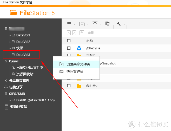Image resolution: width=171 pixels, height=131 pixels.
Task: Choose 创建共享文件夹 from context menu
Action: click(76, 64)
